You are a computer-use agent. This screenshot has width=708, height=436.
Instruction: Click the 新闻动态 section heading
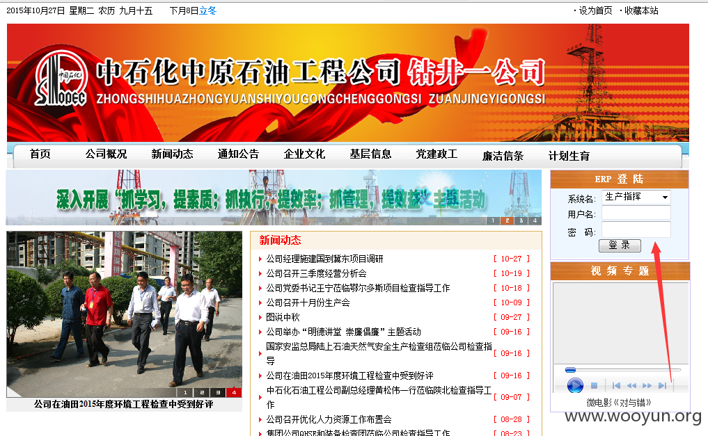coord(280,241)
